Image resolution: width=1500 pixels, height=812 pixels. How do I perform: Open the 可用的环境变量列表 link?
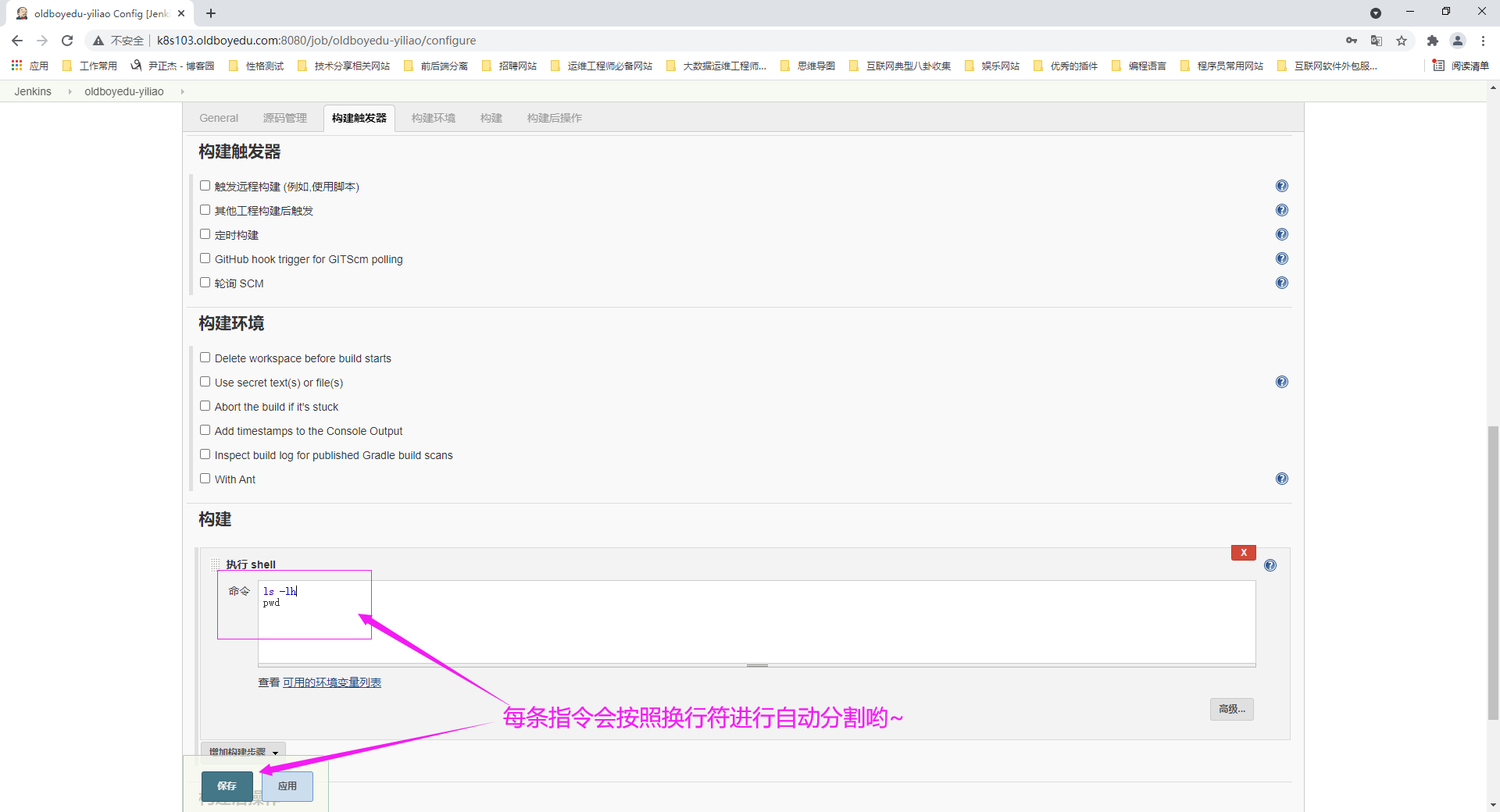332,682
